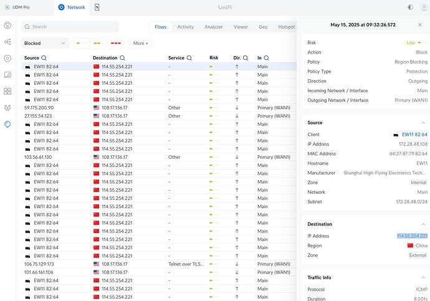Expand the More + filters button

141,43
